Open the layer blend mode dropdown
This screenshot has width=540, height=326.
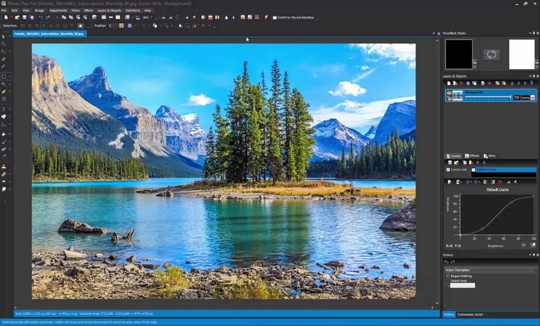533,97
